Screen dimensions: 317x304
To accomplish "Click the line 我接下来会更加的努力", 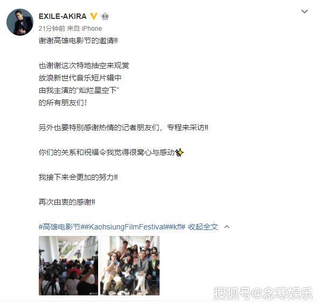I will [78, 177].
